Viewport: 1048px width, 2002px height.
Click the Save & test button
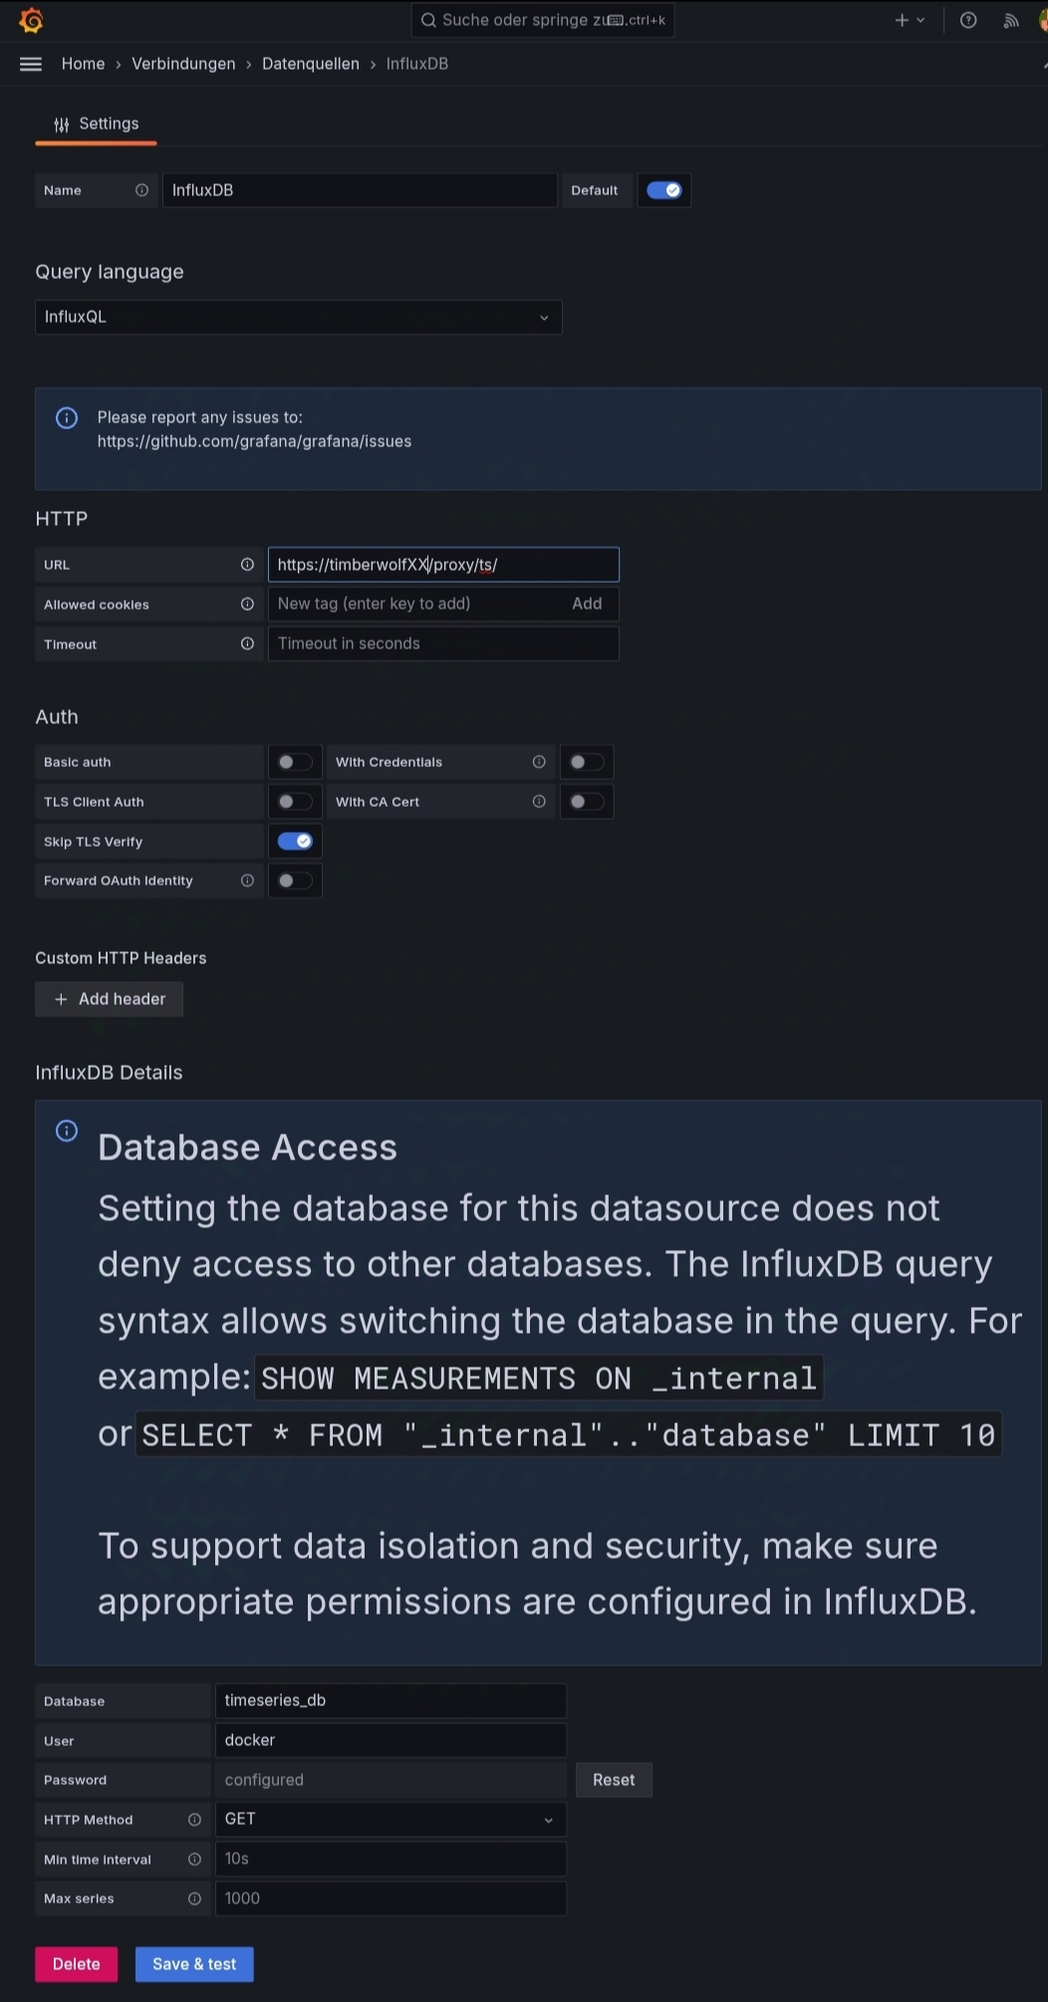(194, 1964)
